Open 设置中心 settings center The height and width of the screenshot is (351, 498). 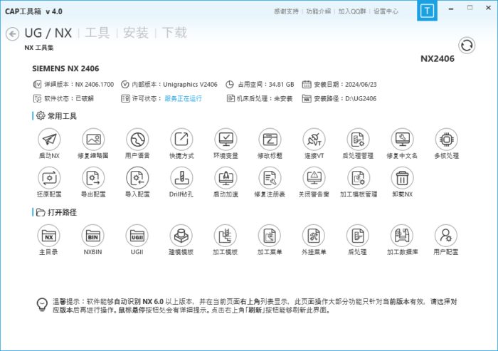386,11
